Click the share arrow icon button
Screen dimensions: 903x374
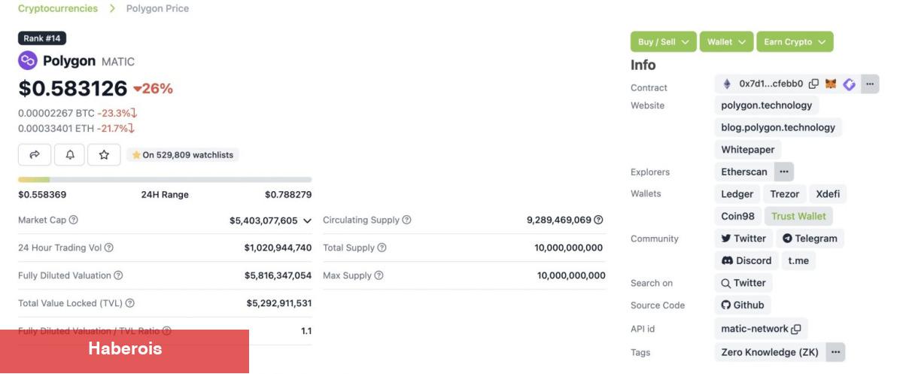pos(35,155)
